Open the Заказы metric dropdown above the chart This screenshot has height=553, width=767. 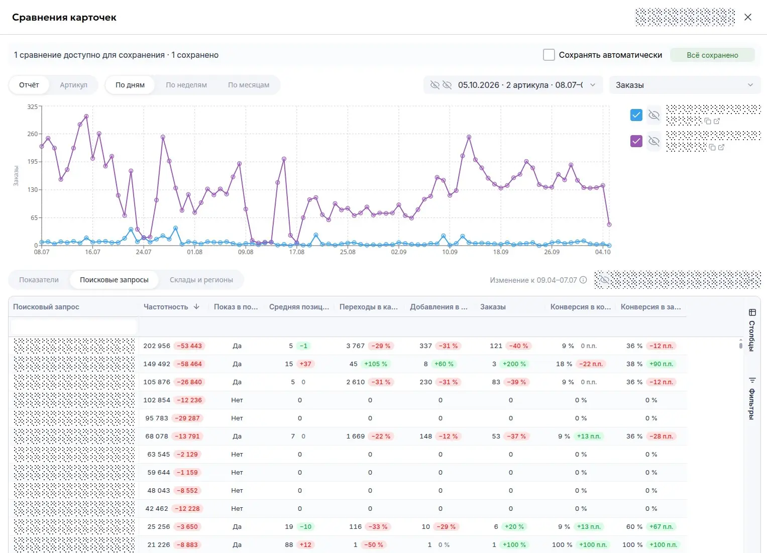tap(685, 85)
